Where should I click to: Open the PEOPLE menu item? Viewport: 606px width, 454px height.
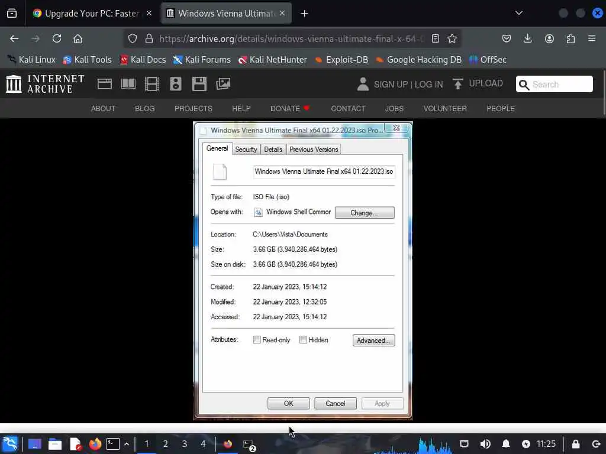pos(501,109)
